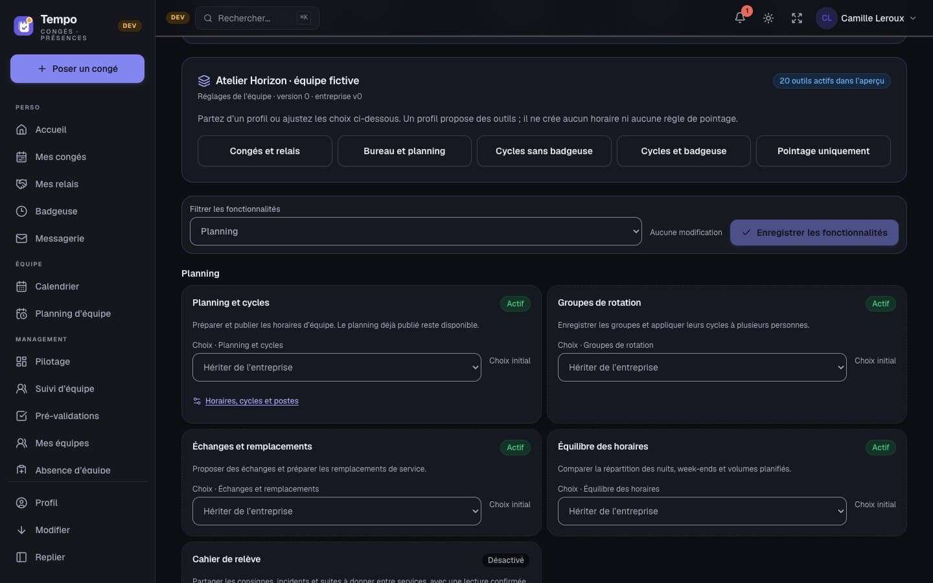Click Poser un congé button
This screenshot has height=583, width=933.
point(77,69)
